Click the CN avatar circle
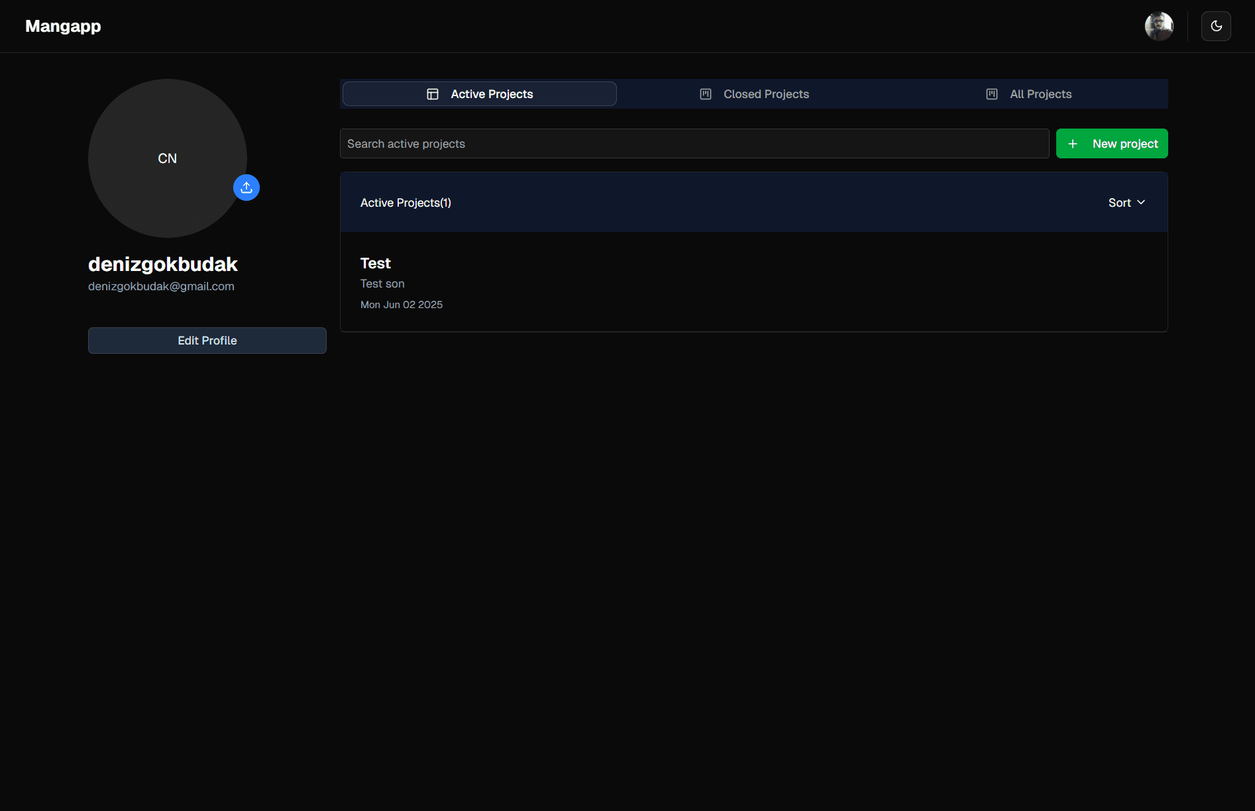Screen dimensions: 1255x811 (x=167, y=159)
